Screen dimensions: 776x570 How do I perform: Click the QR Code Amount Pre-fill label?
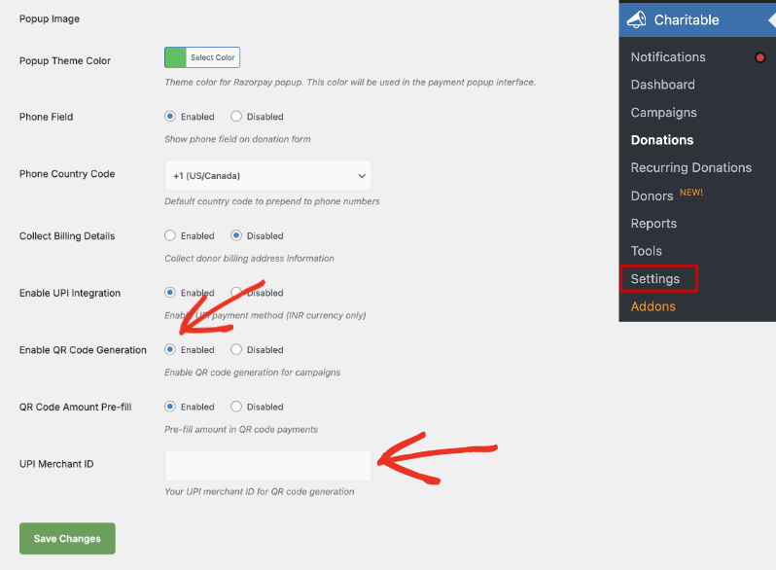click(75, 407)
